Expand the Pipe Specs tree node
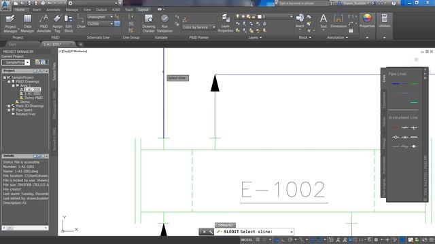Image resolution: width=435 pixels, height=244 pixels. [9, 110]
